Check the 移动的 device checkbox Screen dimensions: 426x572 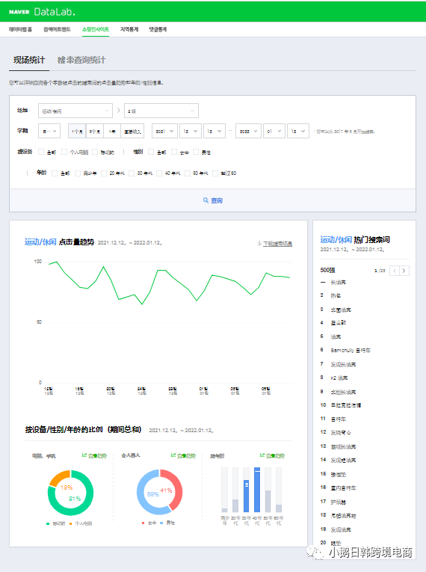click(95, 152)
